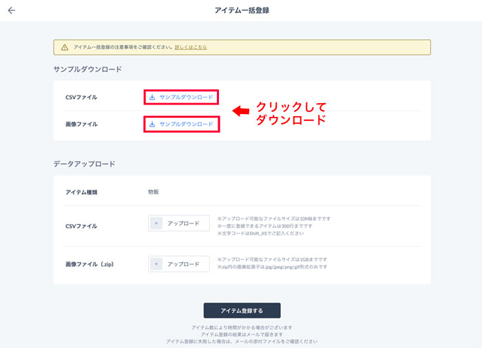482x348 pixels.
Task: Click the サンプルダウンロード section heading
Action: (x=87, y=69)
